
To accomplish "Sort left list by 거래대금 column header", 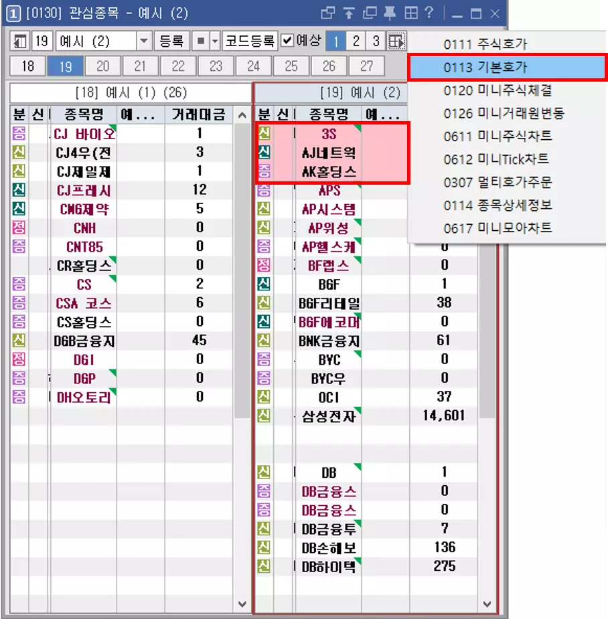I will click(x=199, y=114).
